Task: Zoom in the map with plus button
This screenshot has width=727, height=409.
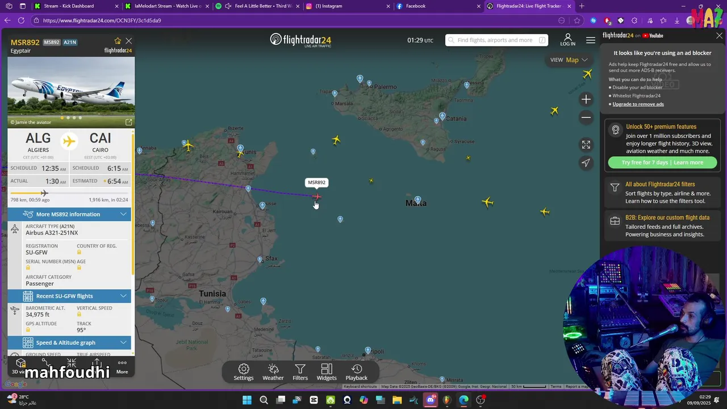Action: [x=586, y=99]
